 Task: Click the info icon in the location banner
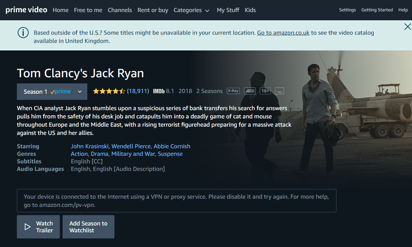pyautogui.click(x=23, y=33)
